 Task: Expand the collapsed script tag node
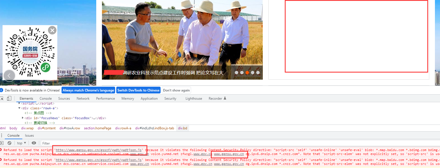click(x=19, y=103)
